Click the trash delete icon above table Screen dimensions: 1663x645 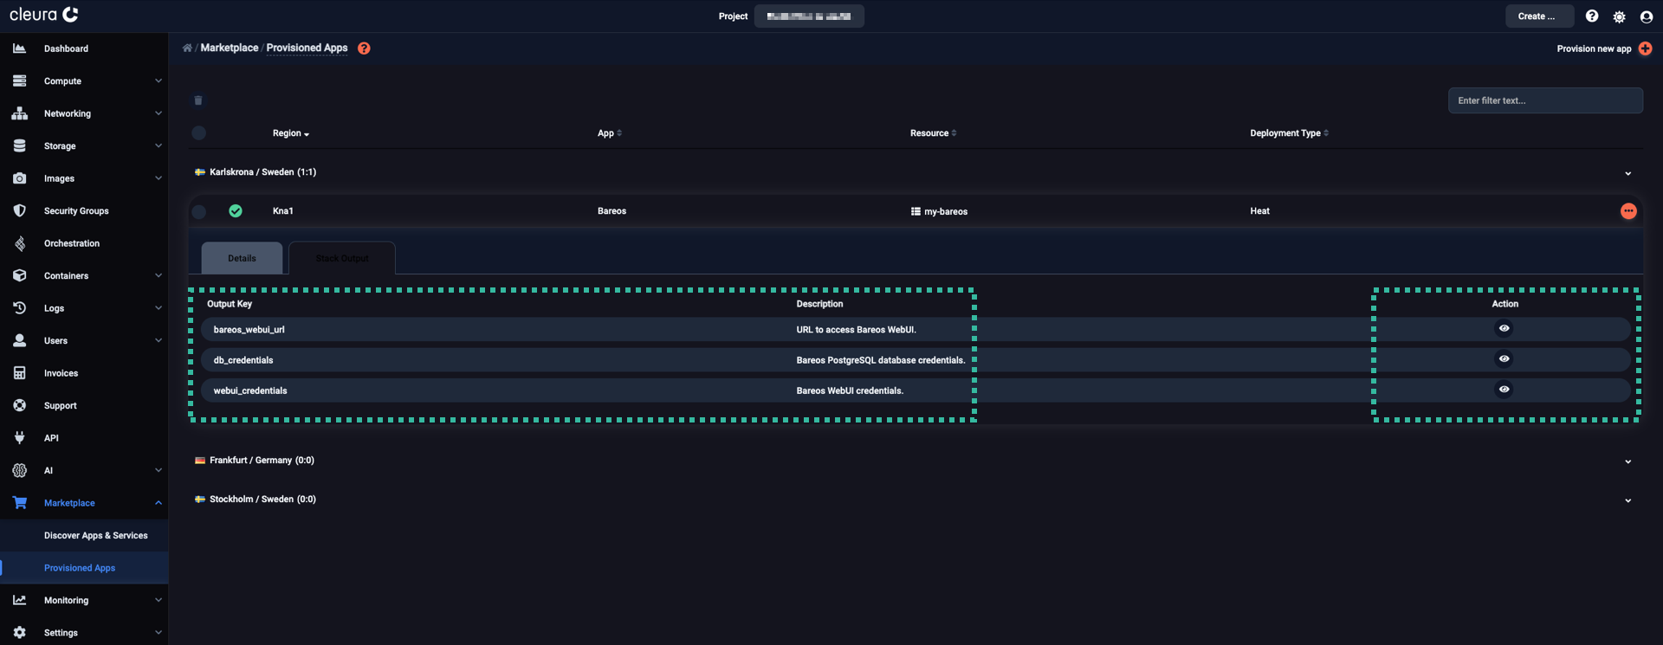(x=198, y=100)
